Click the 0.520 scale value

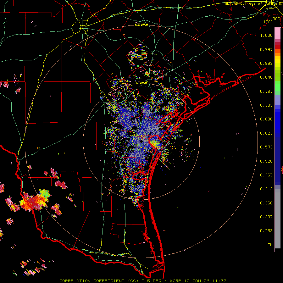coord(266,161)
